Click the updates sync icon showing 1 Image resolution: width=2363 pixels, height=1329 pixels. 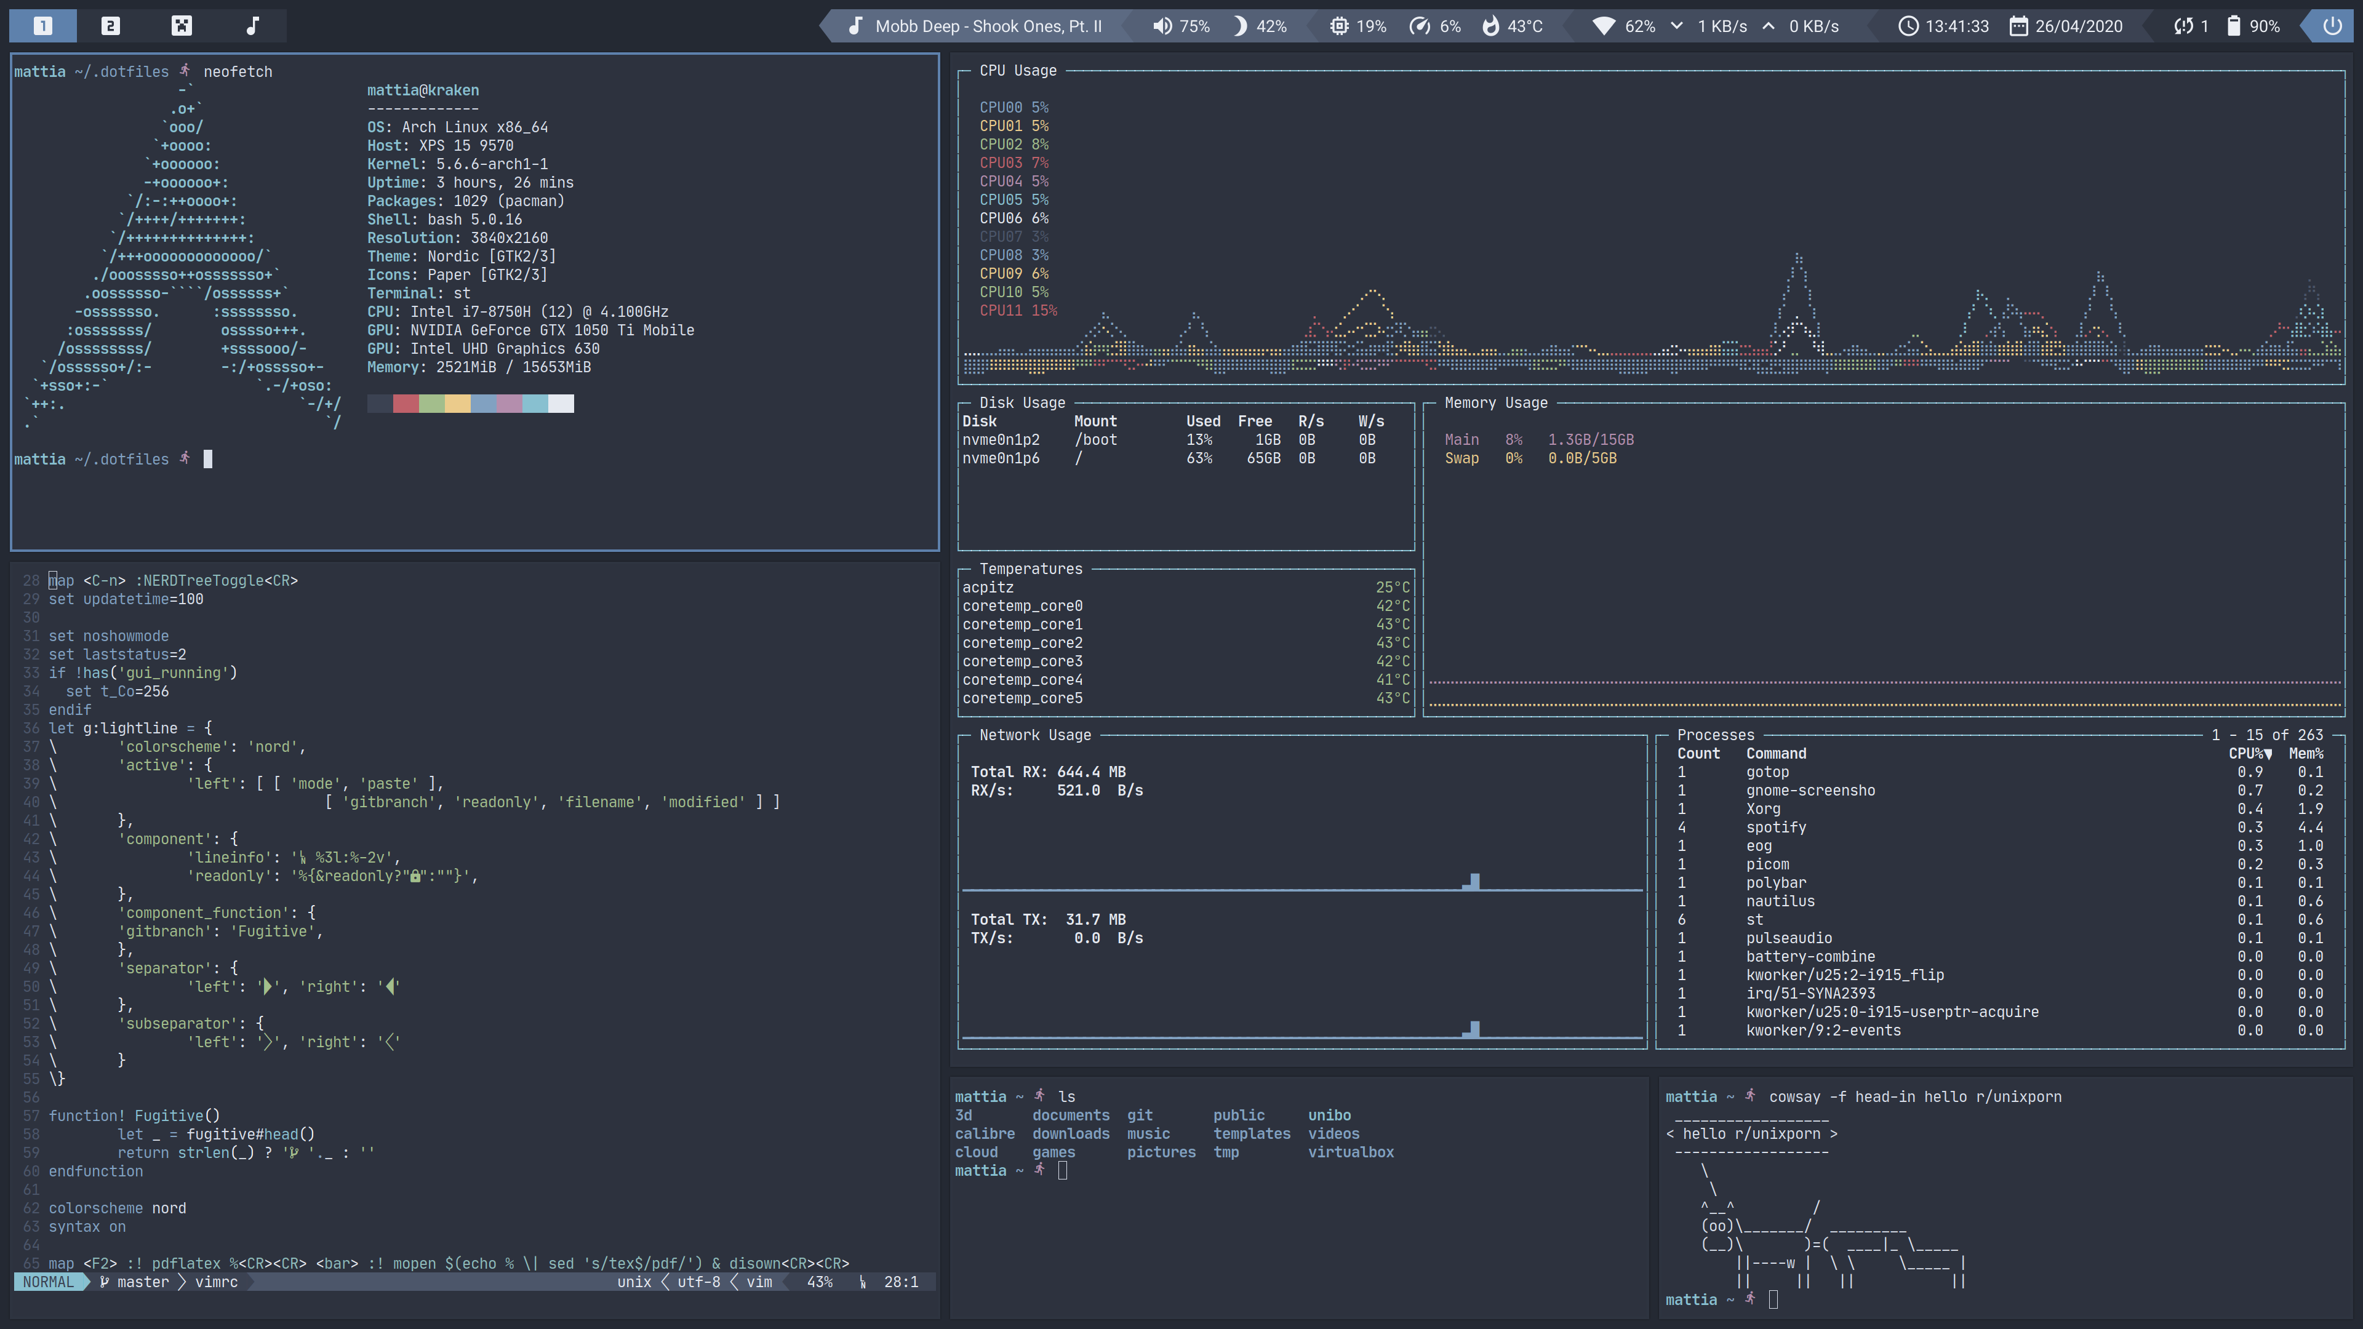[x=2182, y=26]
